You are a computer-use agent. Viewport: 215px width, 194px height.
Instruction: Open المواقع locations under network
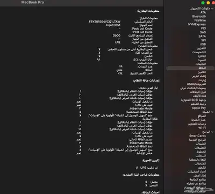[201, 116]
